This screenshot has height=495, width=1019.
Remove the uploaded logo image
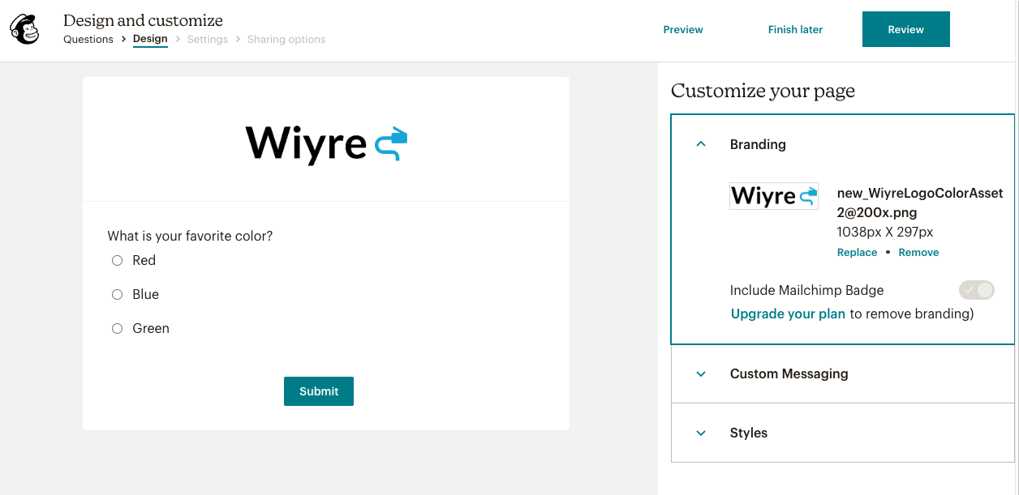tap(918, 253)
